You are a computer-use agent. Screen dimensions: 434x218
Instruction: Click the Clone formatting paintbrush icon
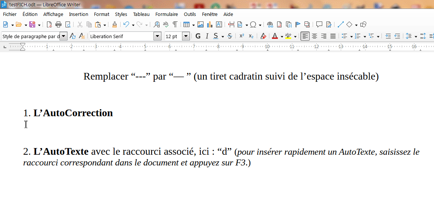coord(114,25)
